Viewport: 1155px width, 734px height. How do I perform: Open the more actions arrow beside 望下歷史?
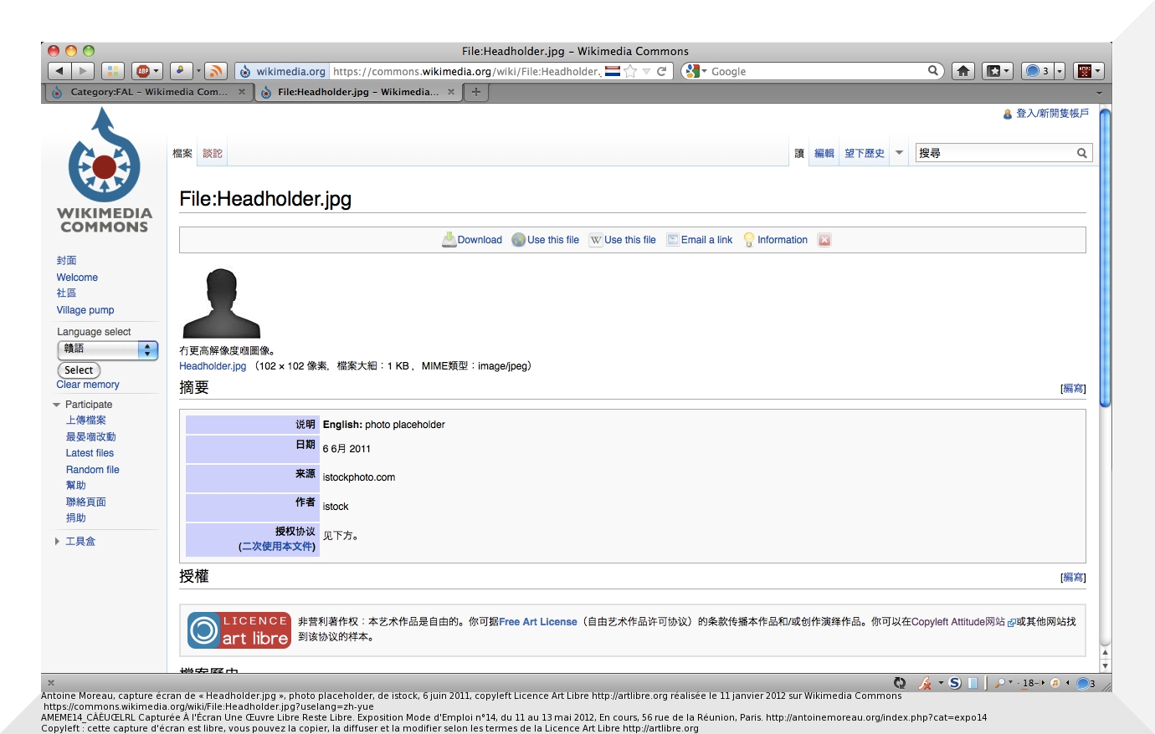900,153
